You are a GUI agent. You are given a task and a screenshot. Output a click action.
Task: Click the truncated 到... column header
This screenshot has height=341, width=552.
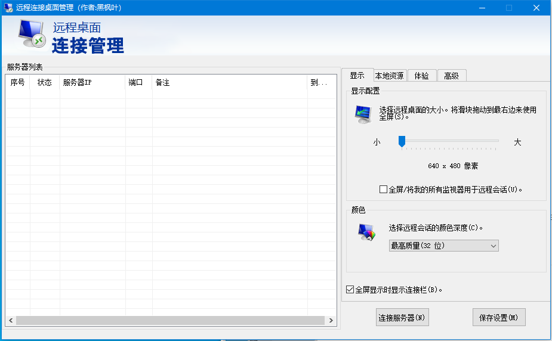click(322, 82)
